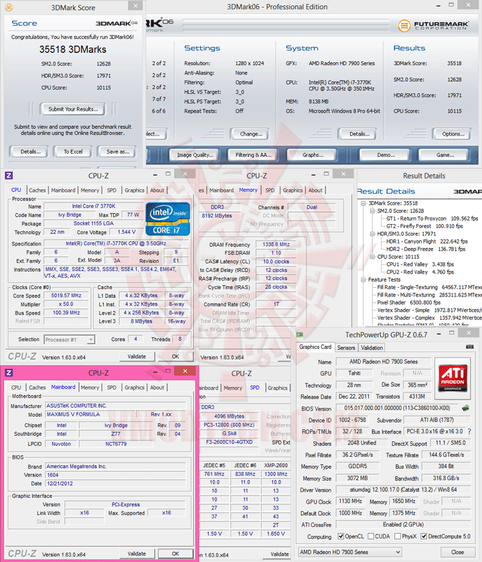Click the GPU-Z title bar graphics card icon
Image resolution: width=482 pixels, height=562 pixels.
[299, 335]
